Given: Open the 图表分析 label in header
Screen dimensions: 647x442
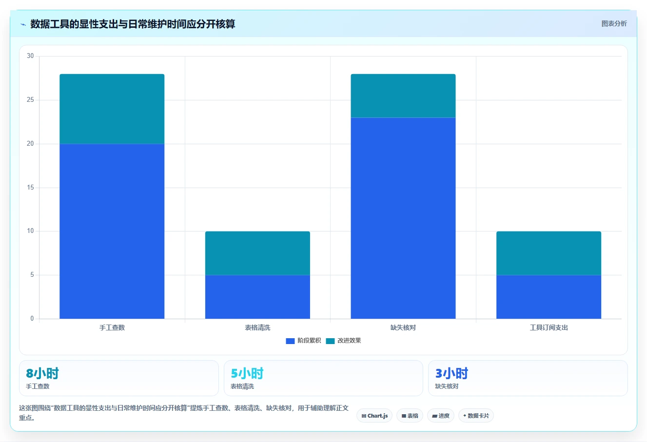Looking at the screenshot, I should [614, 23].
